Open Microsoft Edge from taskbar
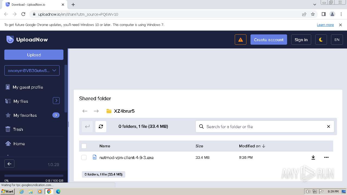 pos(58,191)
